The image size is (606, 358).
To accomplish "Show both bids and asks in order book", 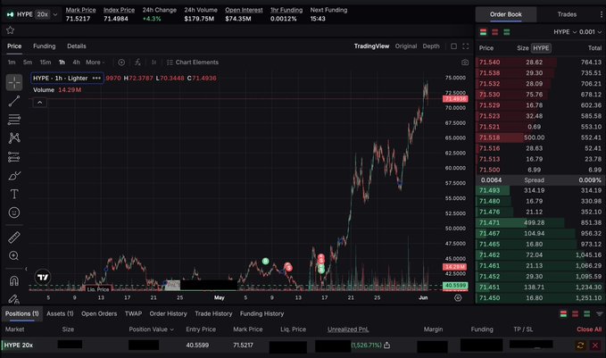I will [483, 32].
